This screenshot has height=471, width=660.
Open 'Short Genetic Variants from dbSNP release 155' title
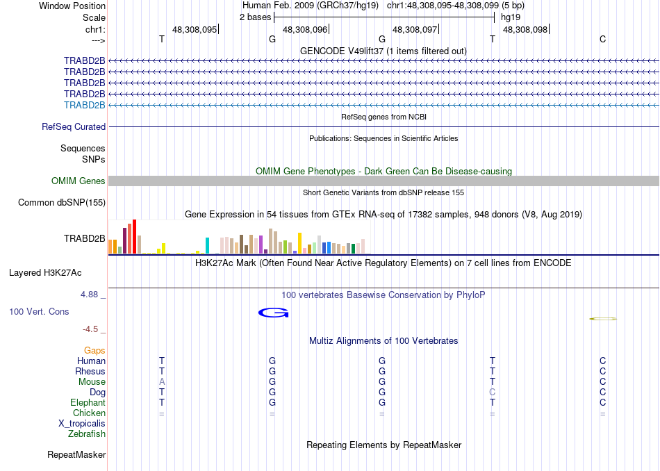click(383, 192)
